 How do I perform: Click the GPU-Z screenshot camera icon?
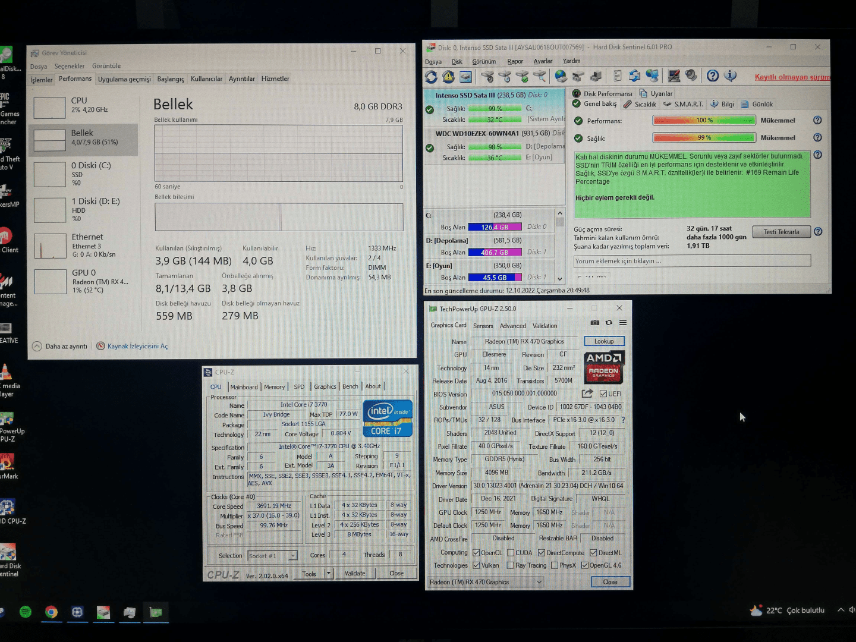594,323
